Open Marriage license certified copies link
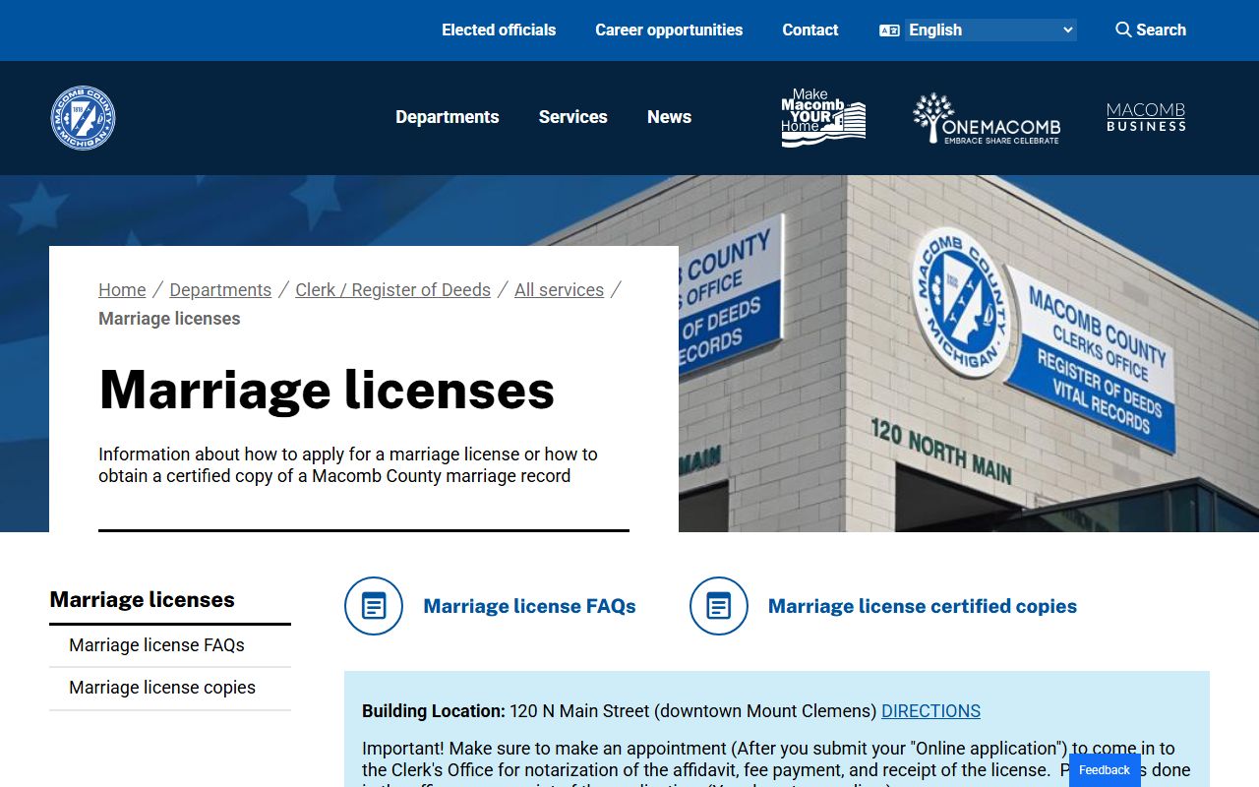Screen dimensions: 1259x787 point(923,606)
